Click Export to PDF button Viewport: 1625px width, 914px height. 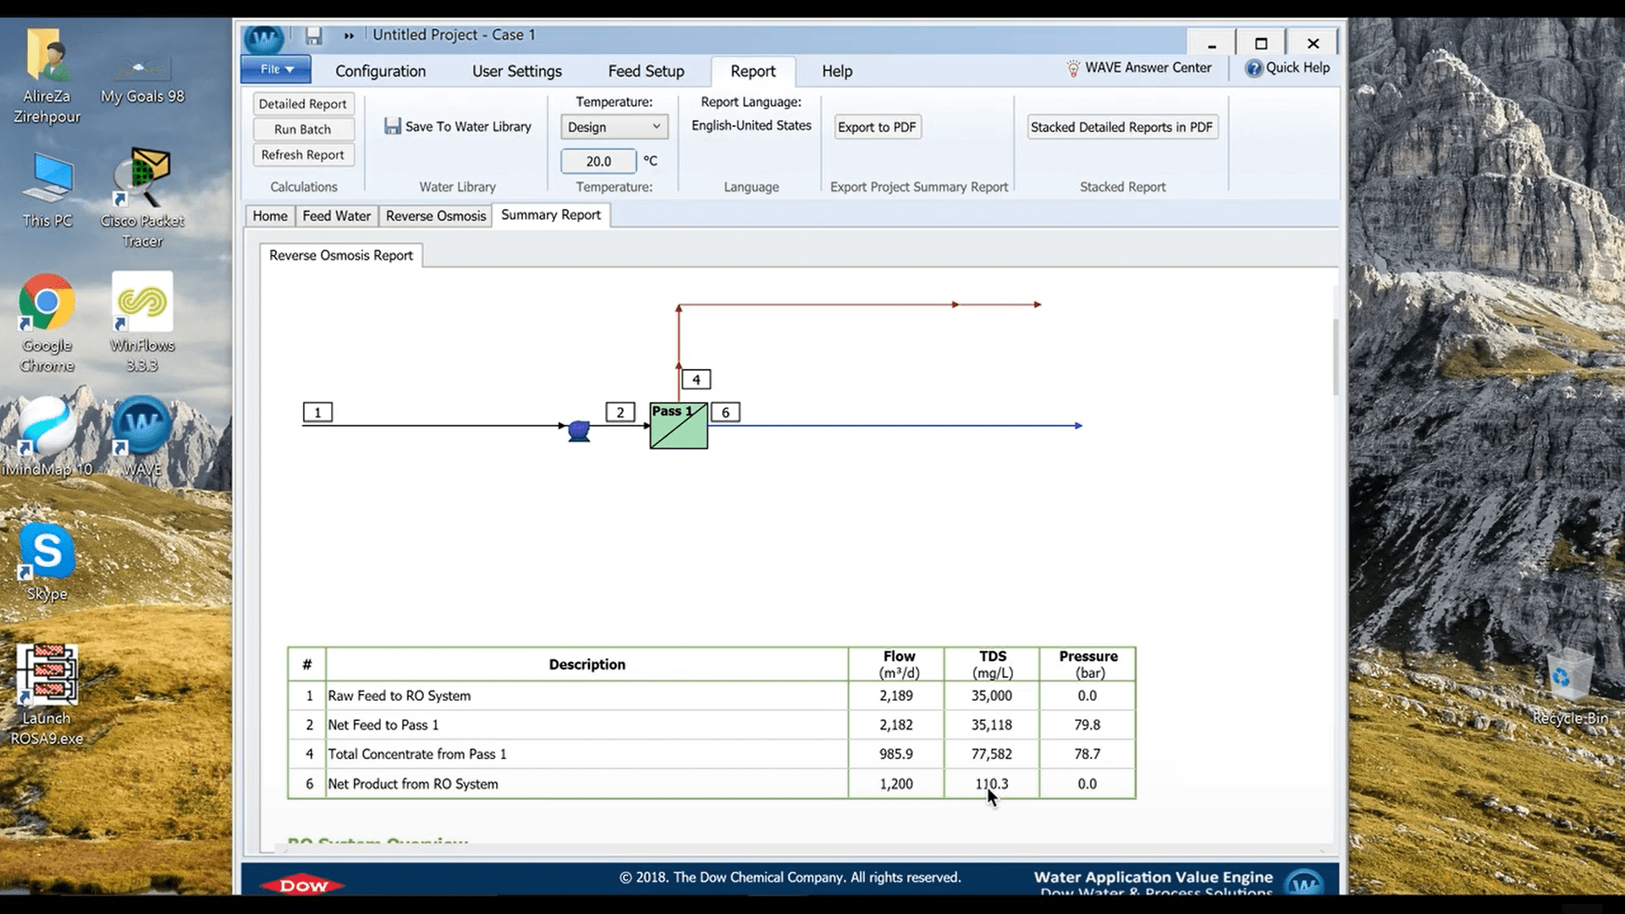pyautogui.click(x=877, y=127)
